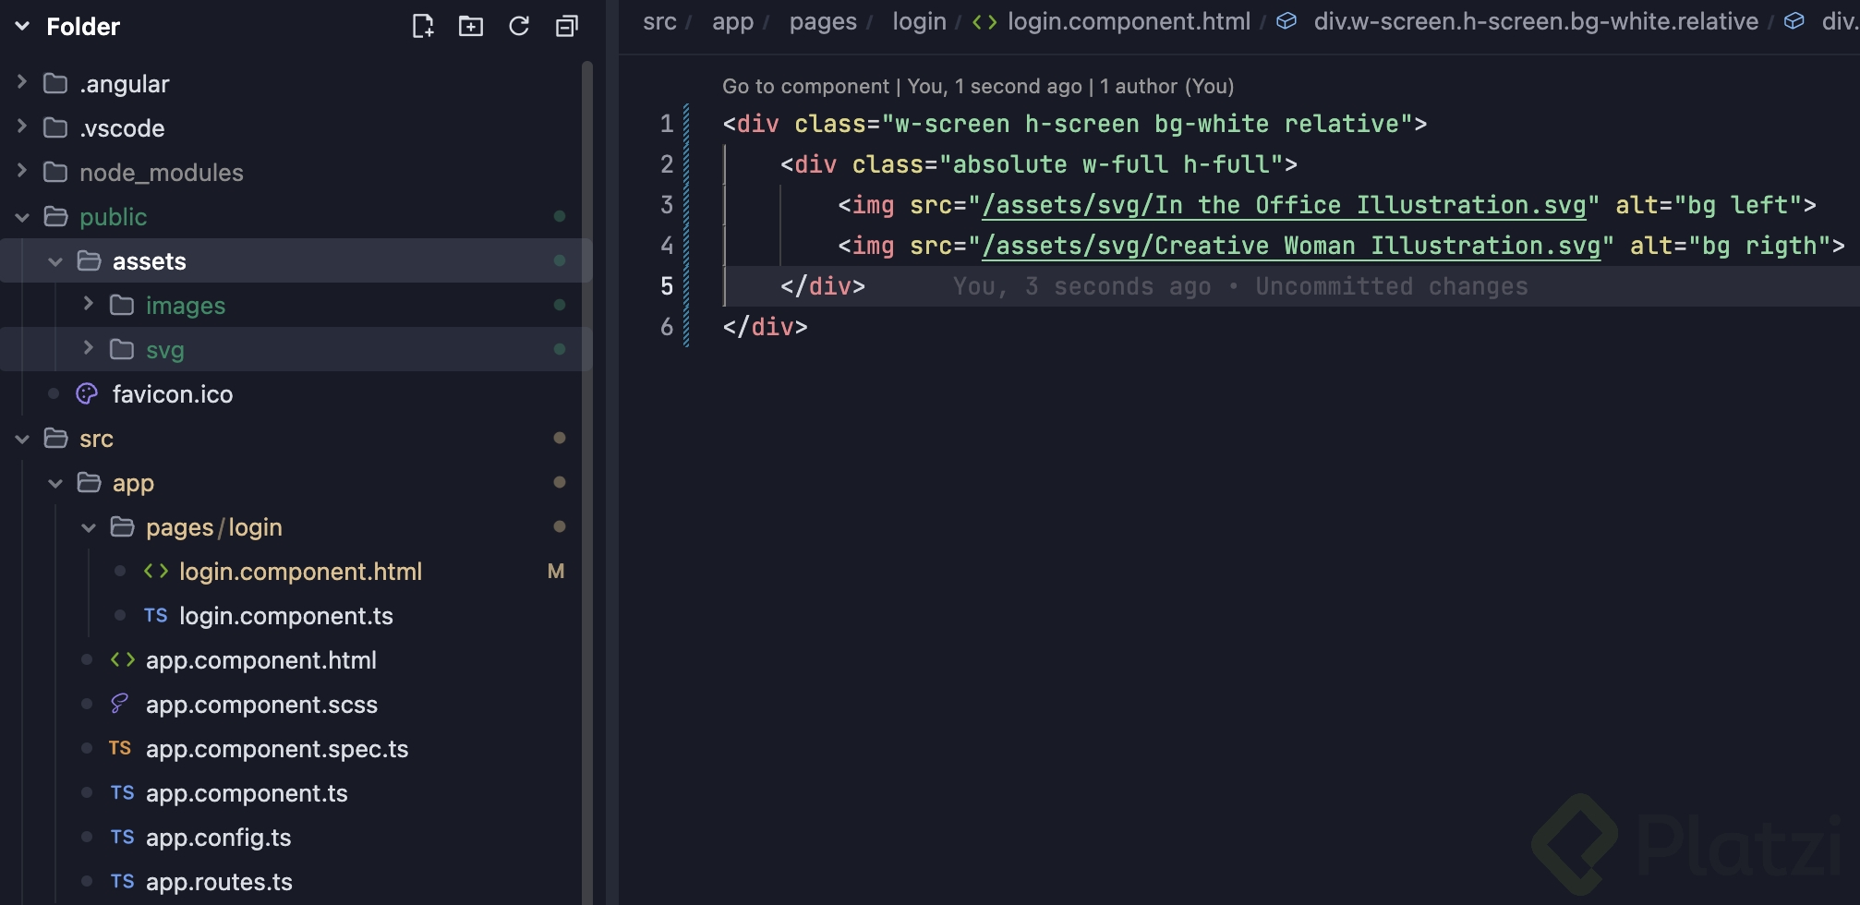Click the app folder icon

point(89,482)
